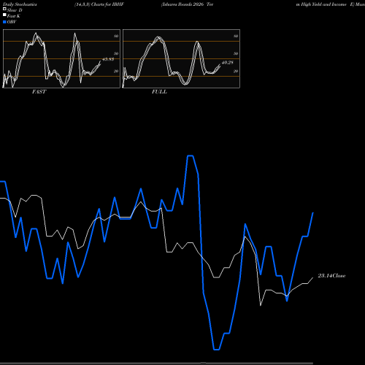Select the 'OBV' legend label

pos(12,22)
